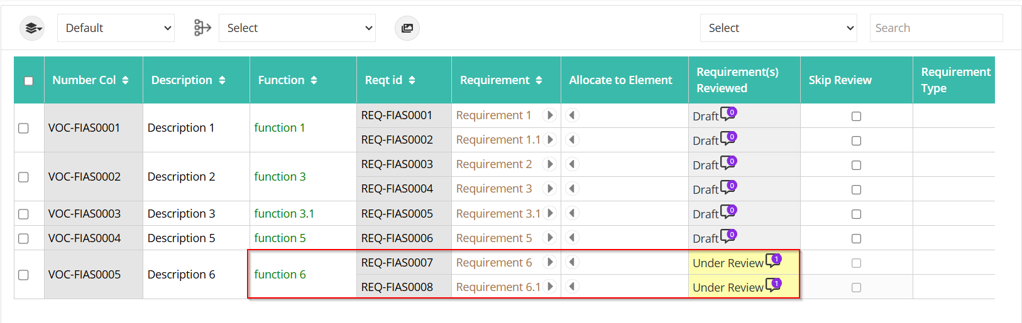Enable Skip Review for REQ-FIAS0004
This screenshot has height=323, width=1022.
click(856, 189)
